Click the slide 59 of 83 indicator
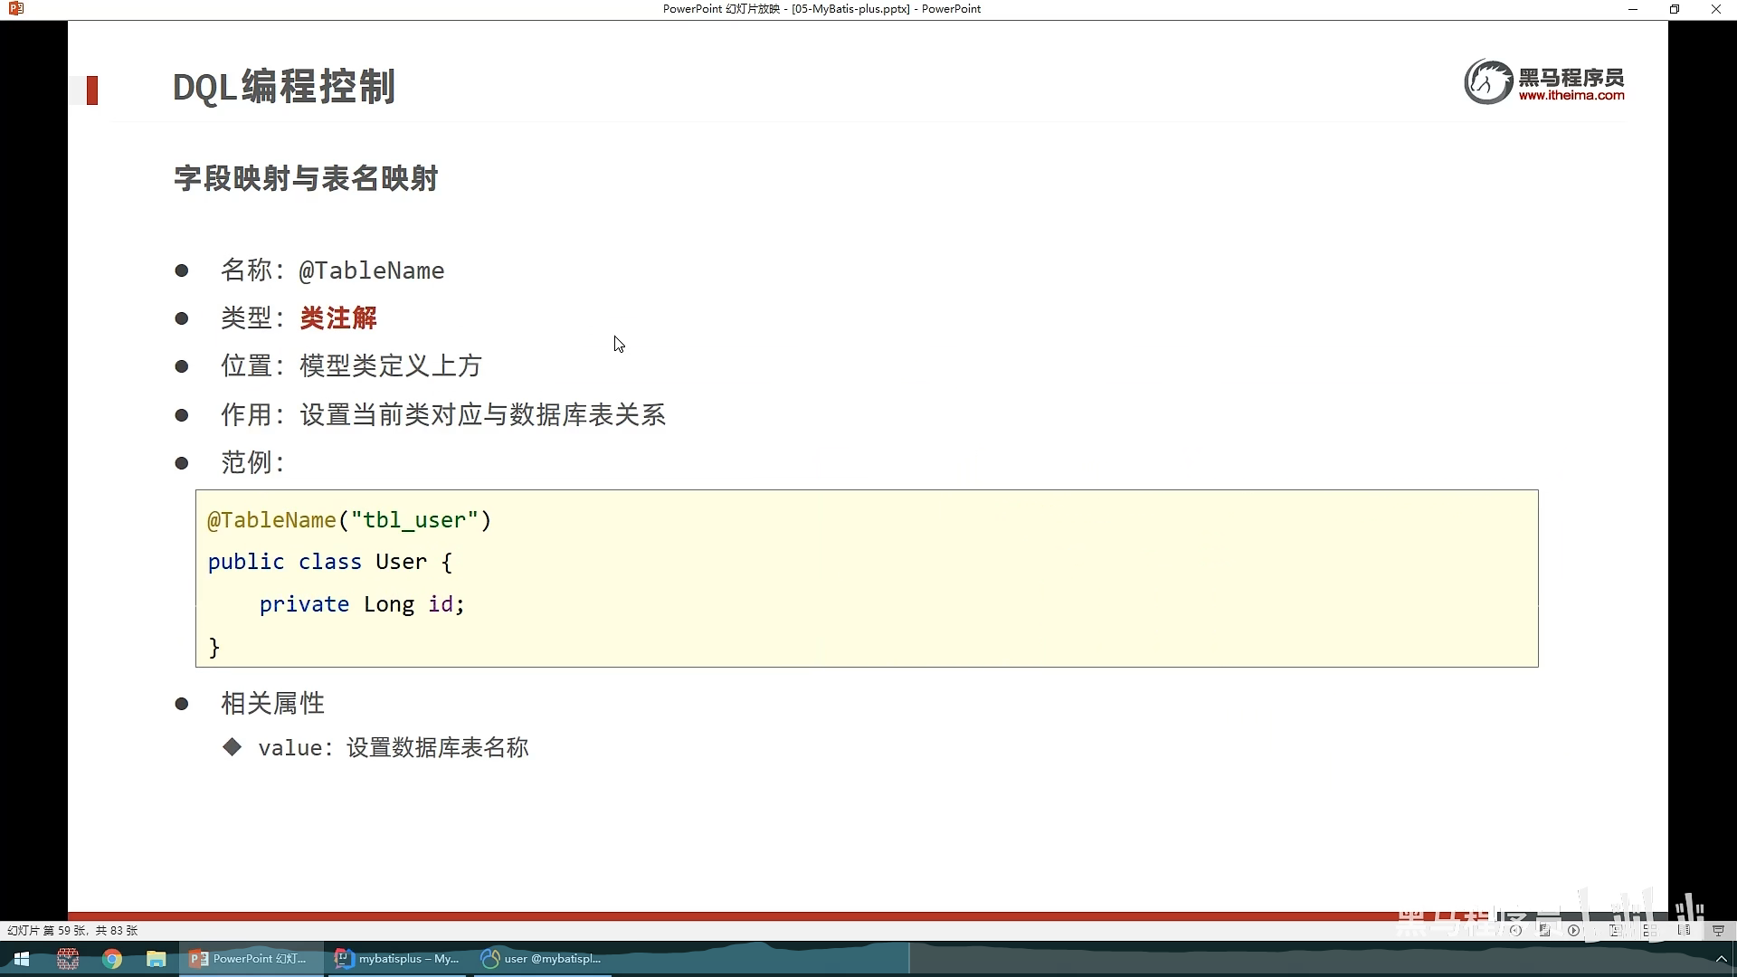This screenshot has width=1737, height=977. (72, 930)
